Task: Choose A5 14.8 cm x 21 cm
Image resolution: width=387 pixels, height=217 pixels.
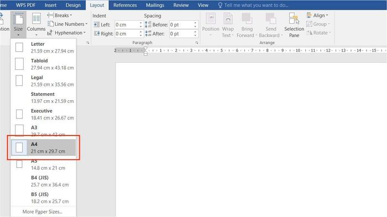Action: [x=44, y=165]
